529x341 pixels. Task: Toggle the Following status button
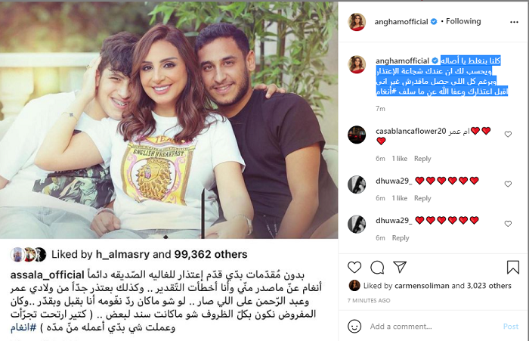[x=463, y=21]
